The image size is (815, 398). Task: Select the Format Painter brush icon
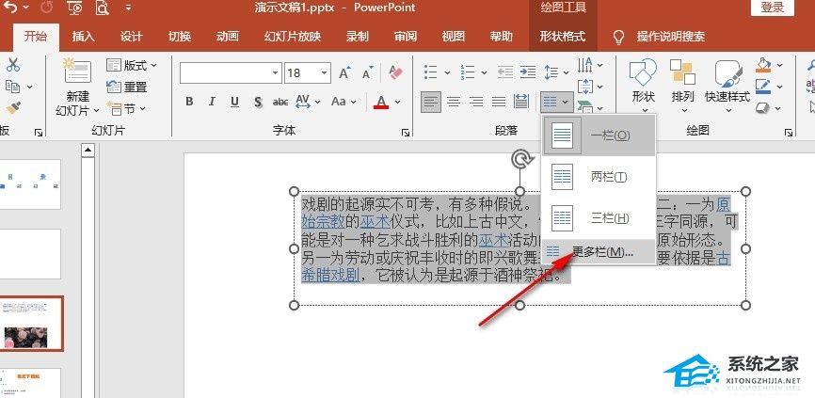(12, 108)
